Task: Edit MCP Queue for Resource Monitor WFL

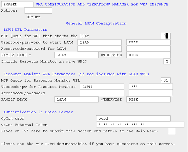Action: [166, 80]
